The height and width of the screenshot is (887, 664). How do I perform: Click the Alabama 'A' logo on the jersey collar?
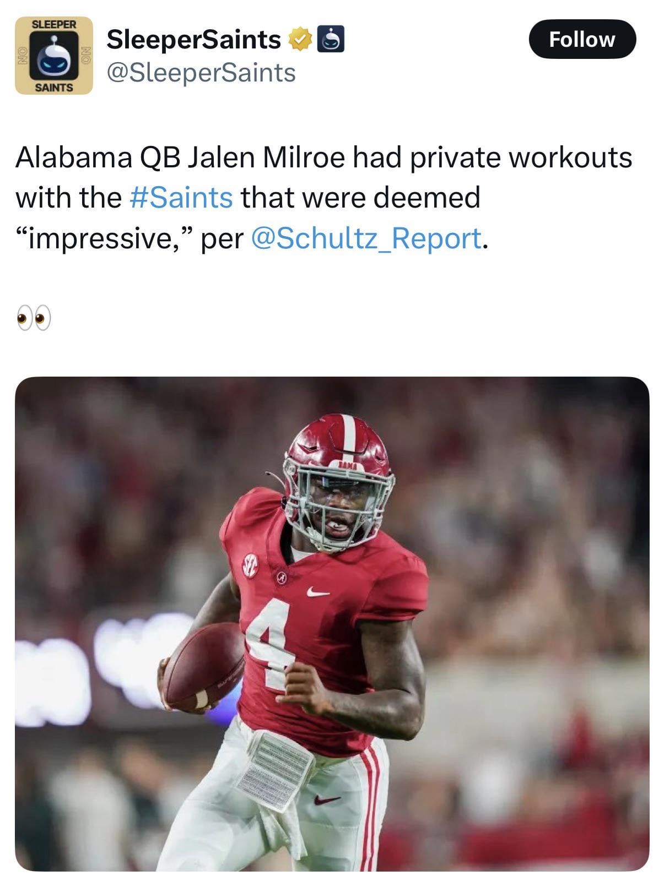[x=282, y=578]
